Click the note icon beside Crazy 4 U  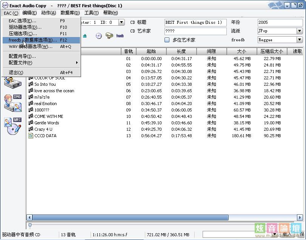pyautogui.click(x=31, y=129)
